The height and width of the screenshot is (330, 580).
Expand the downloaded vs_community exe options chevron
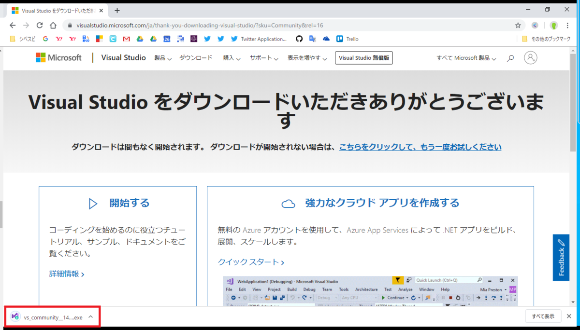[89, 317]
